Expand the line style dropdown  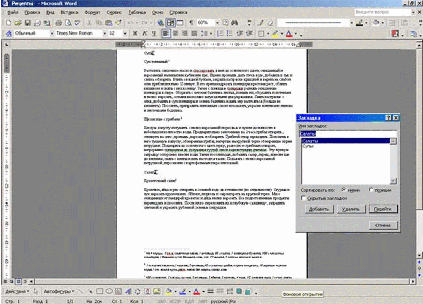click(x=351, y=23)
